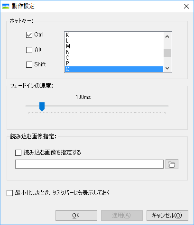This screenshot has width=194, height=225.
Task: Select key K in the list
Action: click(x=114, y=35)
